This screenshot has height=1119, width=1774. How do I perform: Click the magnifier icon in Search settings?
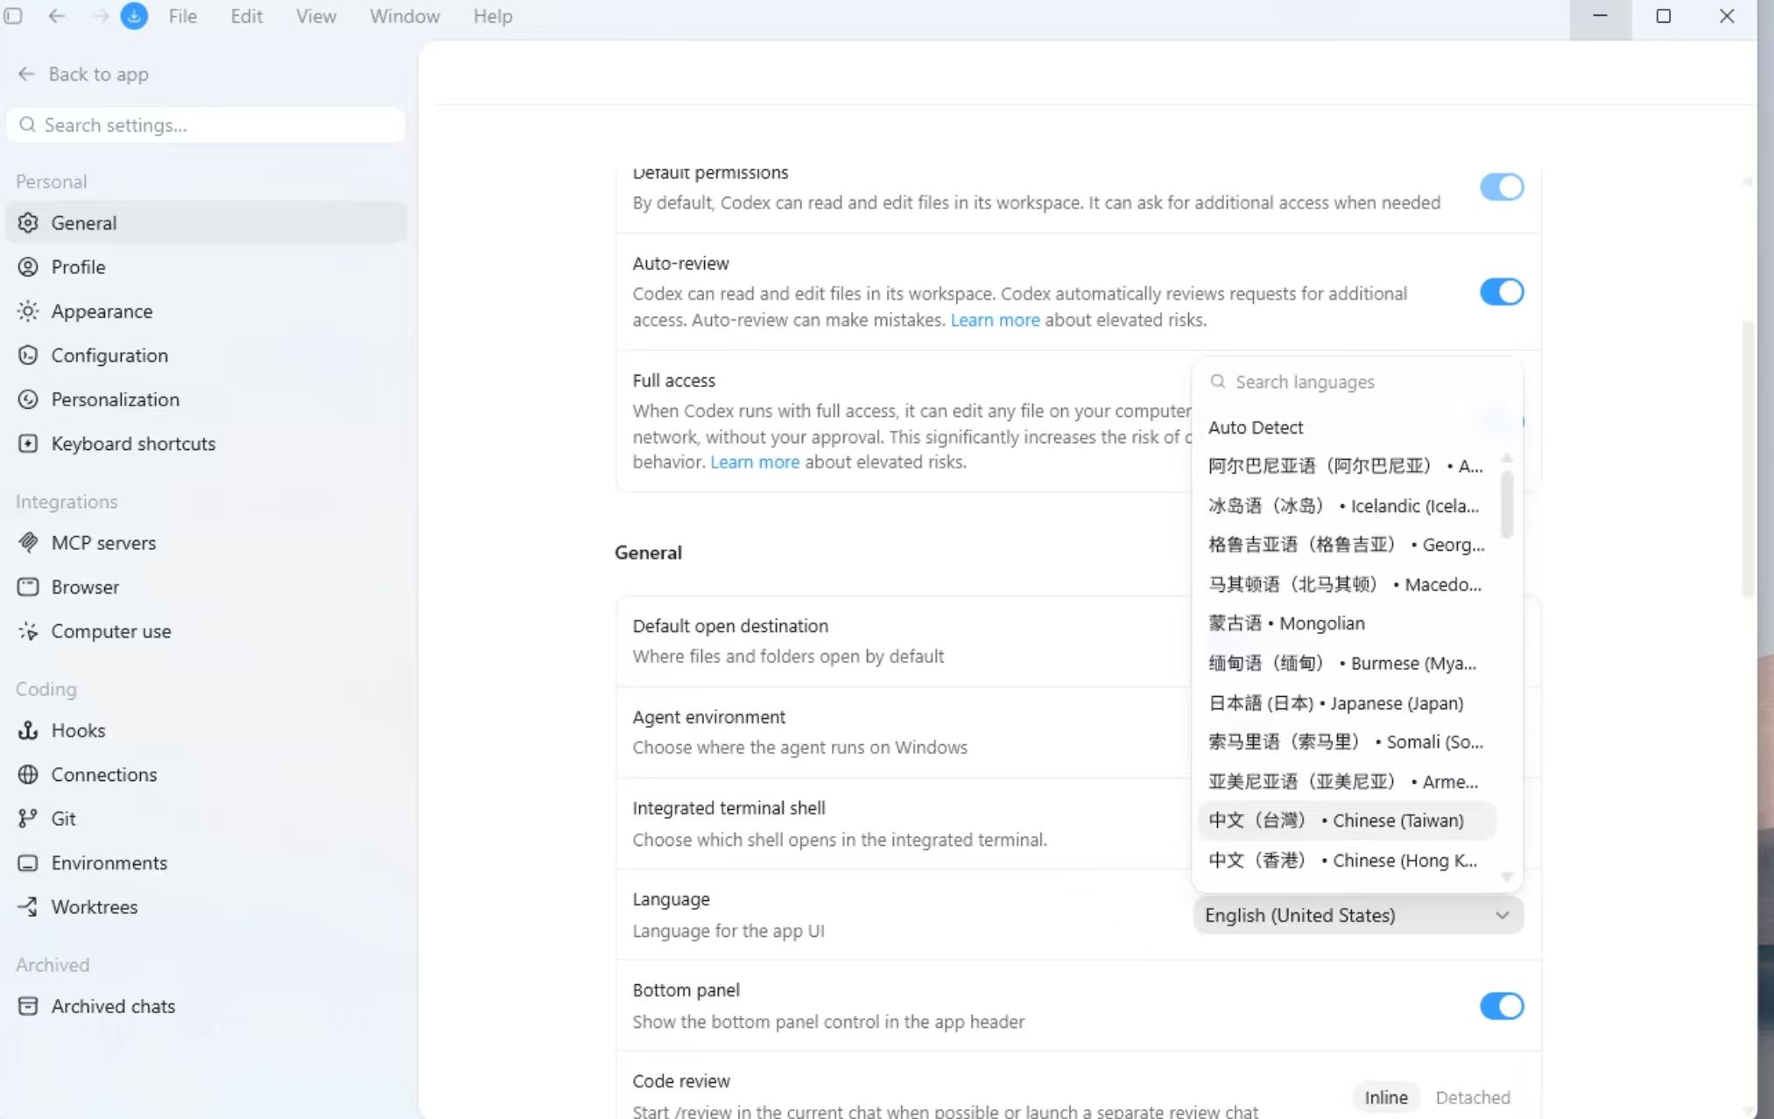point(28,125)
